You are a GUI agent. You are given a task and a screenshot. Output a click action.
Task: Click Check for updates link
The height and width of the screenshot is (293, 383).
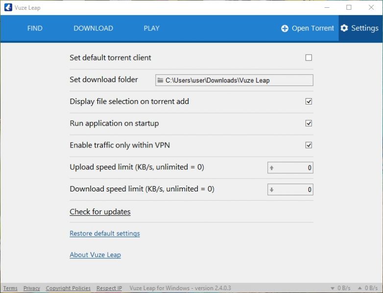[100, 211]
